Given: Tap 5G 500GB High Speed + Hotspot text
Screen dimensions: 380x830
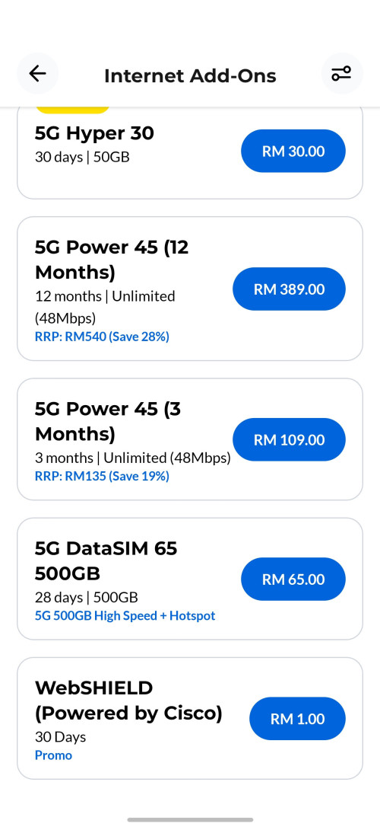Looking at the screenshot, I should tap(125, 616).
